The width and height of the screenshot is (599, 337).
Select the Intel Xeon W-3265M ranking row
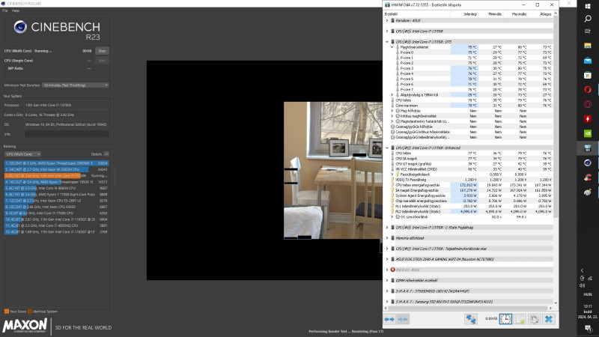[56, 169]
